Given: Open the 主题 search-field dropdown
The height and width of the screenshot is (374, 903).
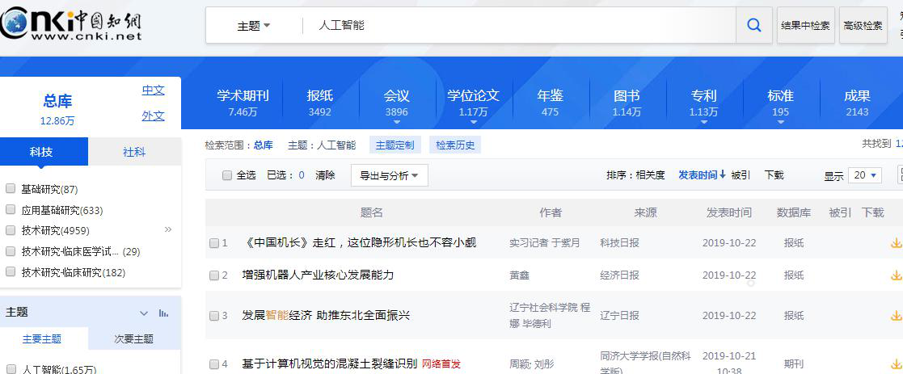Looking at the screenshot, I should tap(254, 26).
